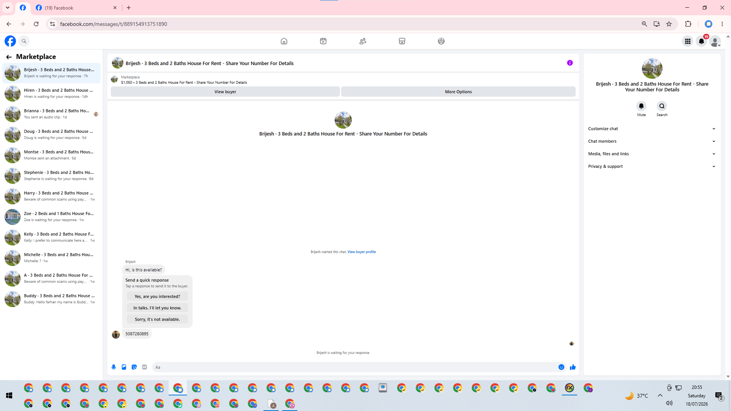This screenshot has height=411, width=731.
Task: Expand the Chat members section
Action: (652, 141)
